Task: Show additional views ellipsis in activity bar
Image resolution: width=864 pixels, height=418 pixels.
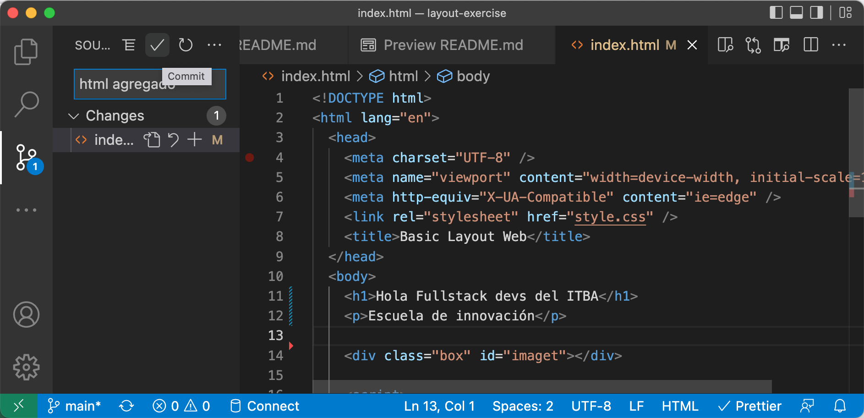Action: click(26, 210)
